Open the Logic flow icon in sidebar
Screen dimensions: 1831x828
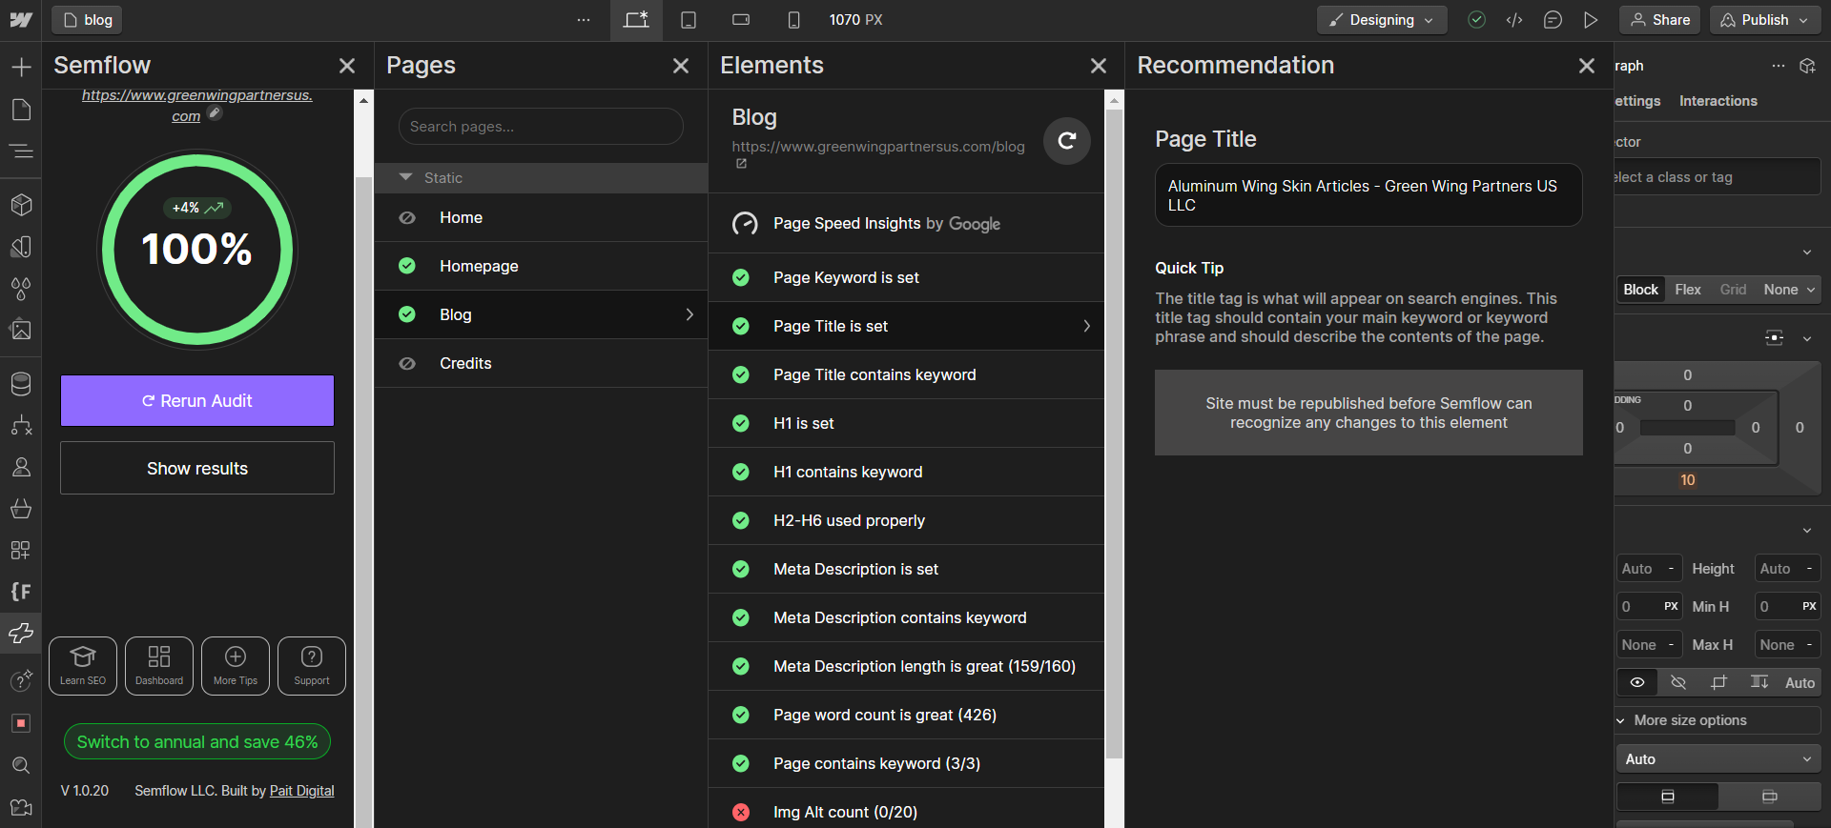pos(21,425)
